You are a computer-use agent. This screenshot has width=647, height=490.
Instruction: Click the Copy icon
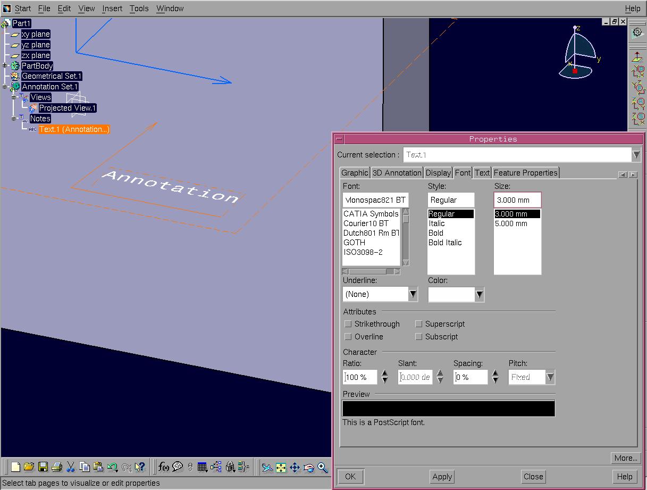[85, 467]
